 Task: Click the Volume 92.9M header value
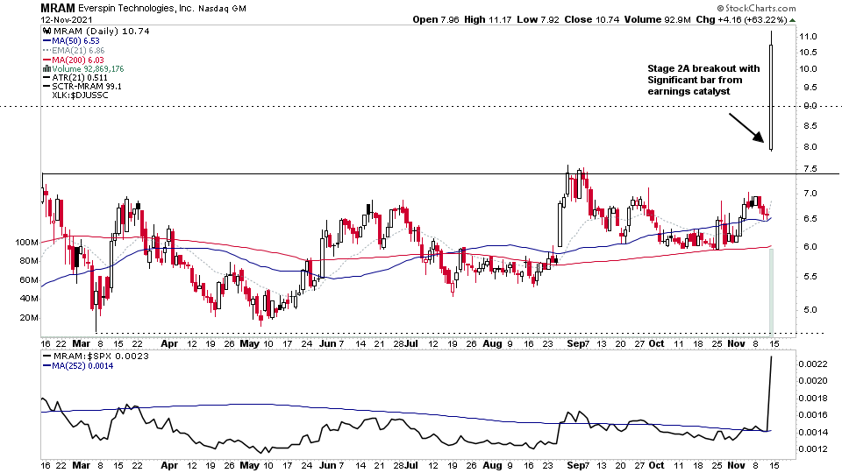657,19
